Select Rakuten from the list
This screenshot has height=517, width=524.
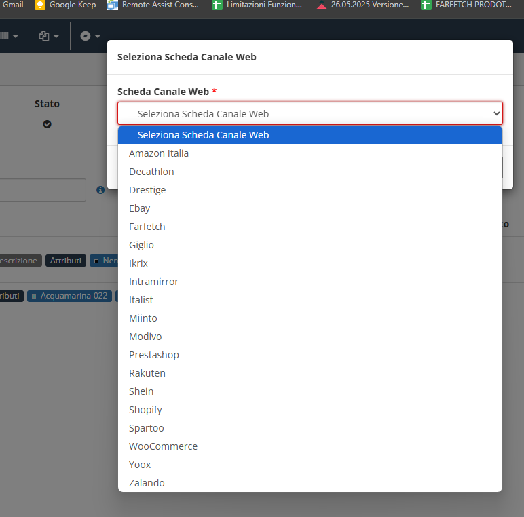310,373
